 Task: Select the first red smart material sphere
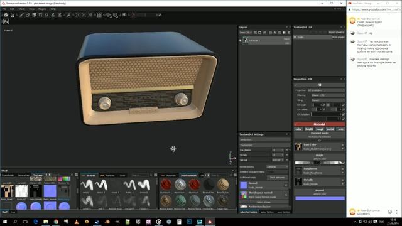(x=166, y=185)
